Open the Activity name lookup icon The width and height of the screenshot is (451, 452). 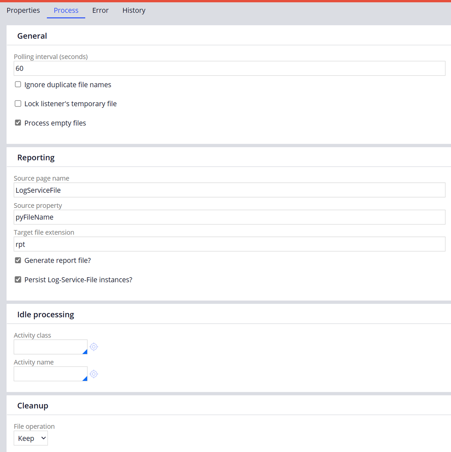(94, 374)
